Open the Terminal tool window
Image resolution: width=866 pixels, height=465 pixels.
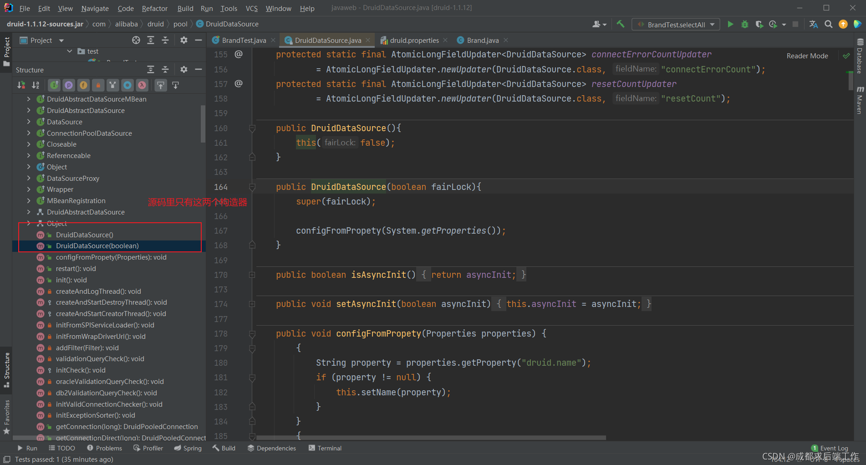[325, 448]
